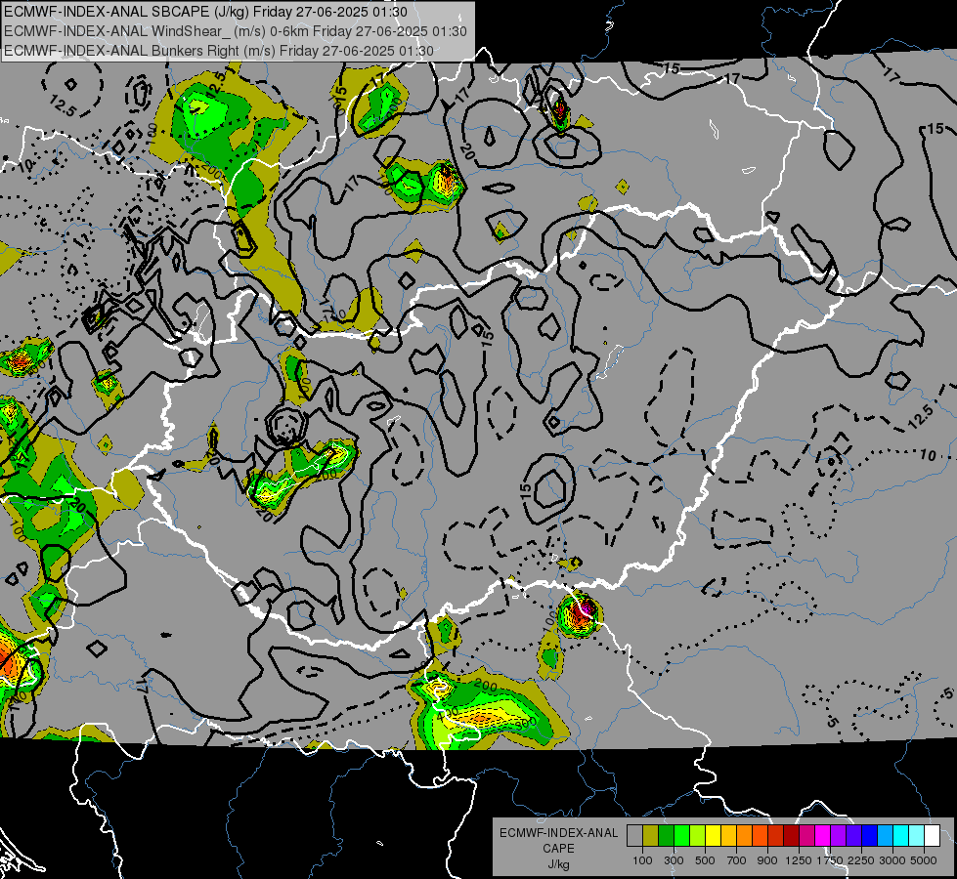This screenshot has height=879, width=957.
Task: Click the J/kg unit label in legend
Action: pos(558,864)
